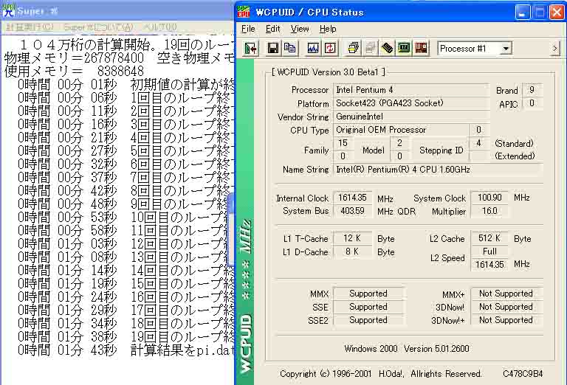The height and width of the screenshot is (385, 567).
Task: Click the MMX 'Supported' field
Action: point(368,294)
